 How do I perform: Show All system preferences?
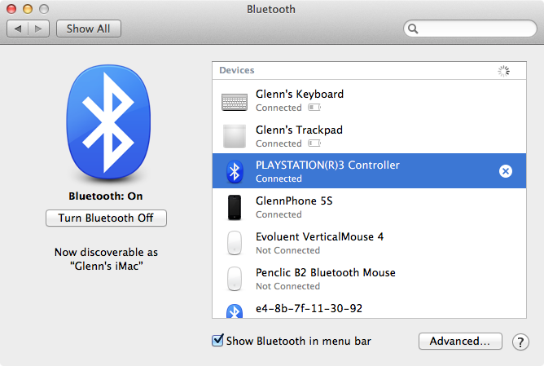pos(88,29)
